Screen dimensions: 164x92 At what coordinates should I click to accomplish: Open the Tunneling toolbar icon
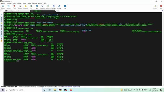[48, 7]
